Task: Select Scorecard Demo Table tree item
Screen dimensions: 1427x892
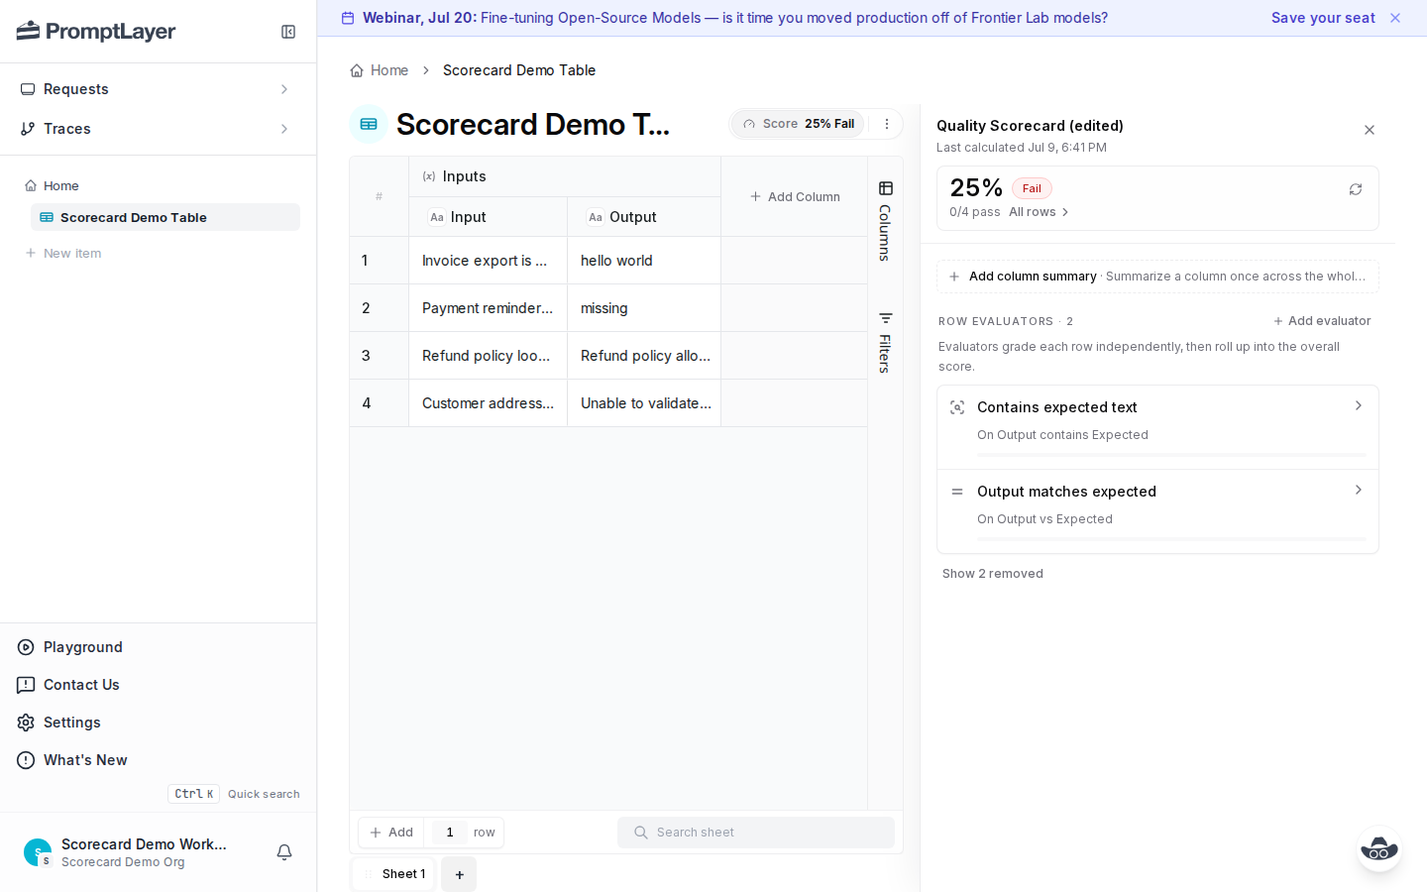Action: [x=165, y=217]
